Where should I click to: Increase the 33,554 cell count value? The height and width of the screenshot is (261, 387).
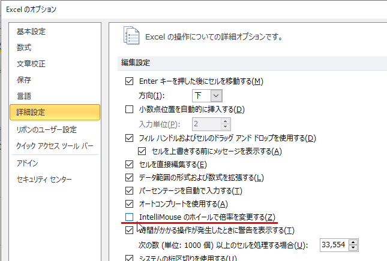pyautogui.click(x=353, y=242)
